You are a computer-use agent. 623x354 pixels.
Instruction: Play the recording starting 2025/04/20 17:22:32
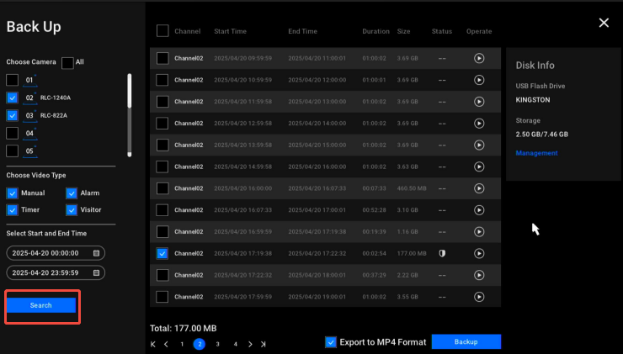(479, 275)
